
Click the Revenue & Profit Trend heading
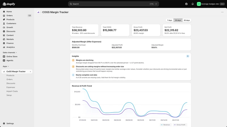click(82, 86)
